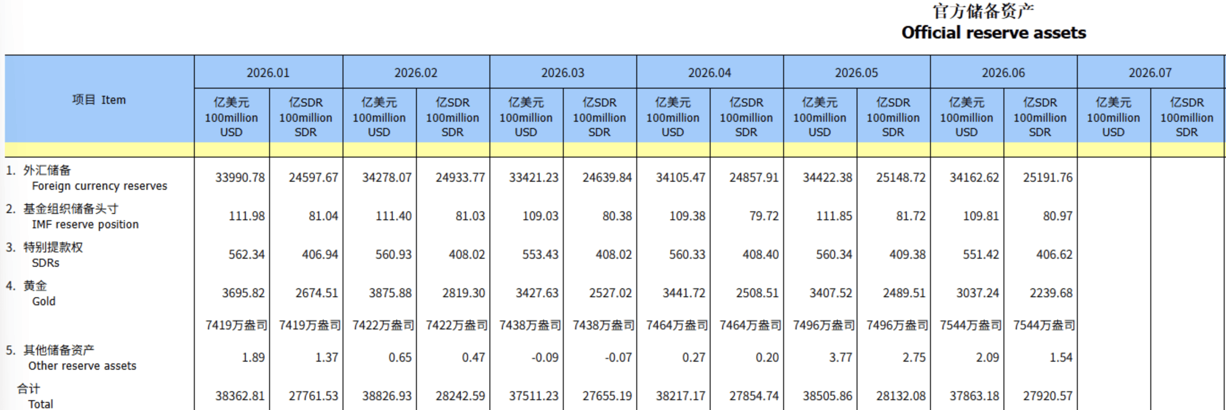Click the IMF reserve position row label

85,225
